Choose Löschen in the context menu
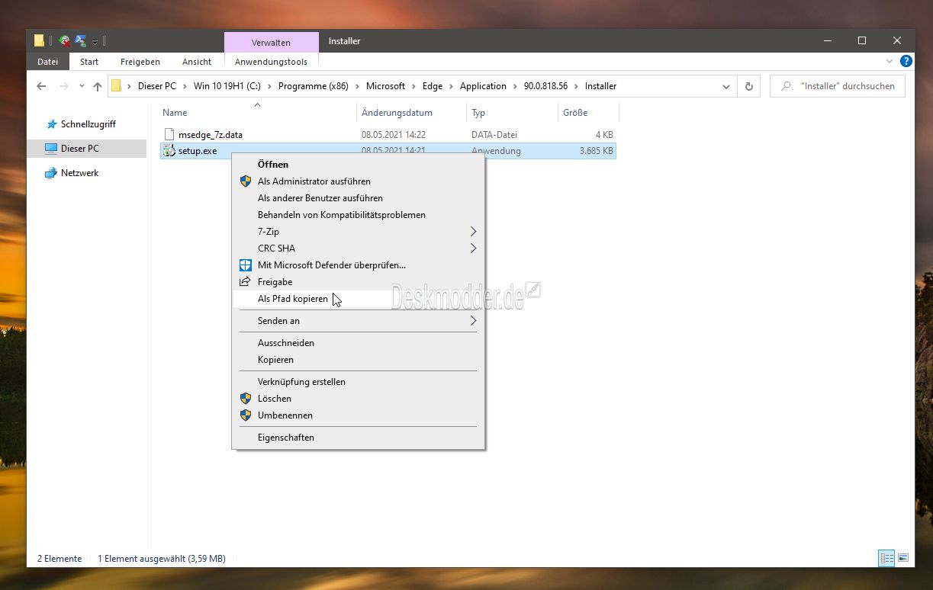The width and height of the screenshot is (933, 590). click(x=358, y=399)
